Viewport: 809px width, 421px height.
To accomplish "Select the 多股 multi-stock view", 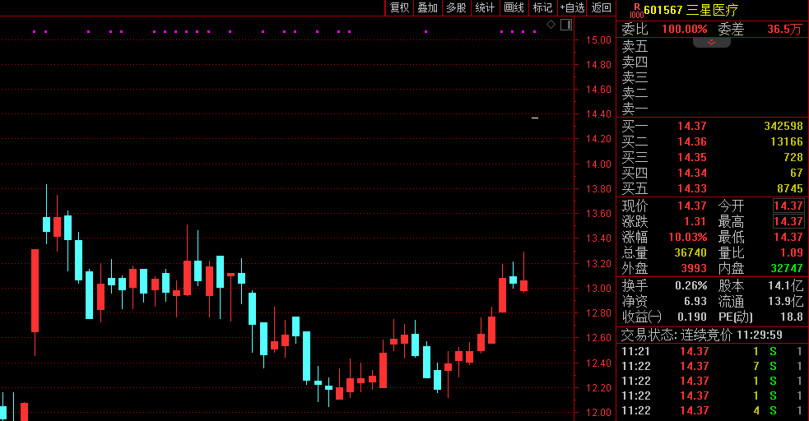I will 456,7.
